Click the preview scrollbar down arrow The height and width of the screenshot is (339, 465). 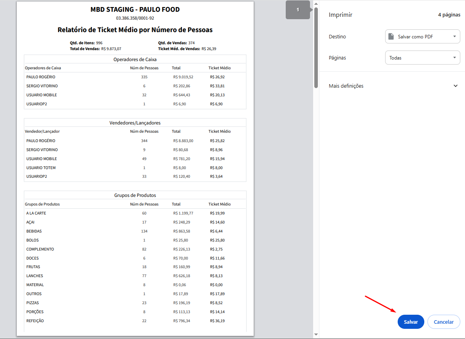pyautogui.click(x=316, y=334)
